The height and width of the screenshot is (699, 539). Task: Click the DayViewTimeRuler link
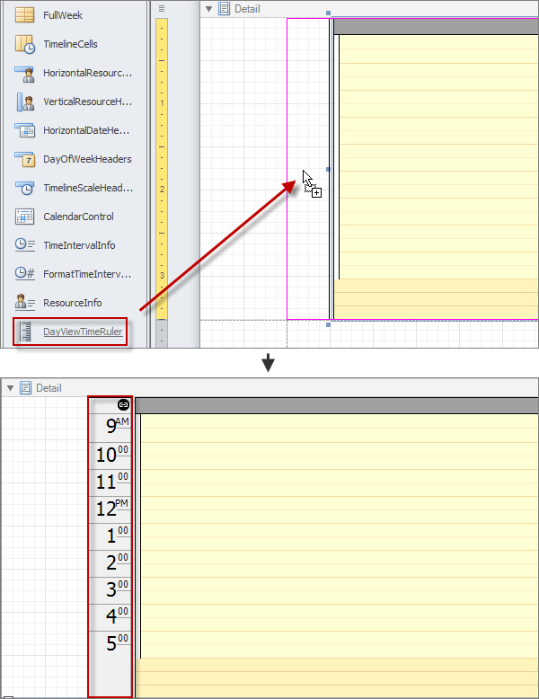point(83,332)
